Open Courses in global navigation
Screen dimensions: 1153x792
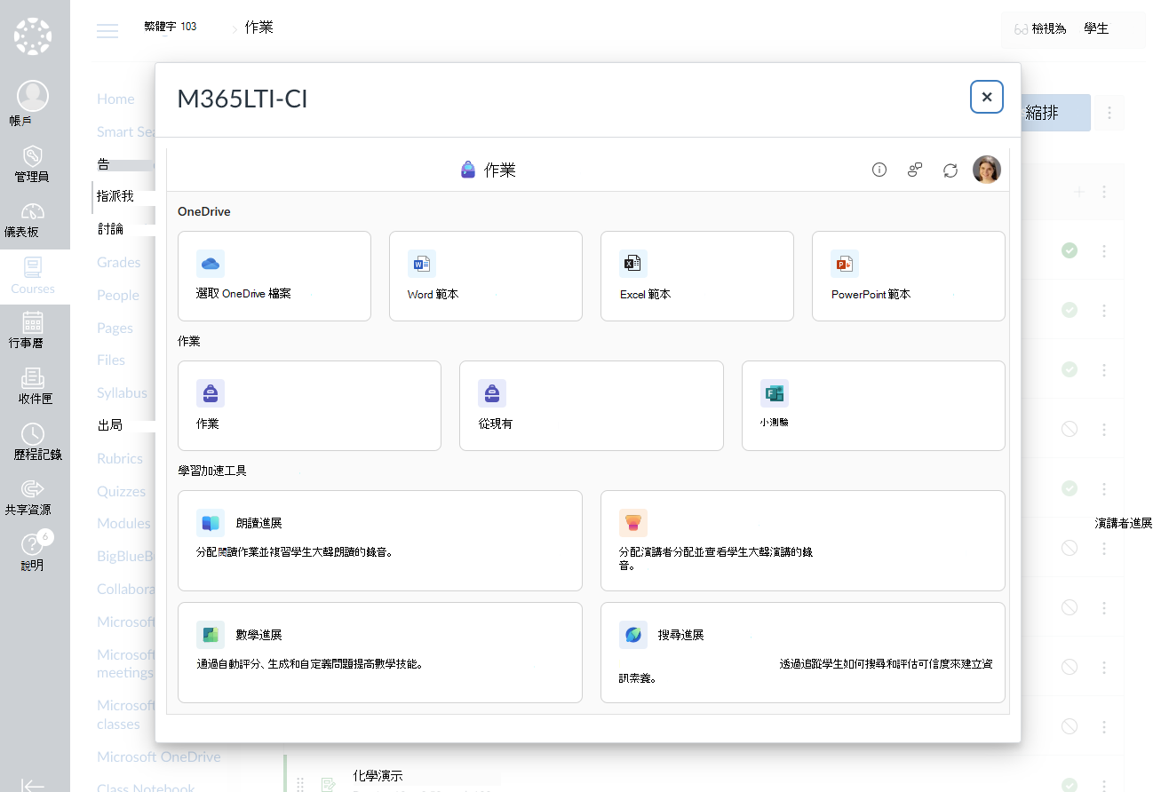34,276
